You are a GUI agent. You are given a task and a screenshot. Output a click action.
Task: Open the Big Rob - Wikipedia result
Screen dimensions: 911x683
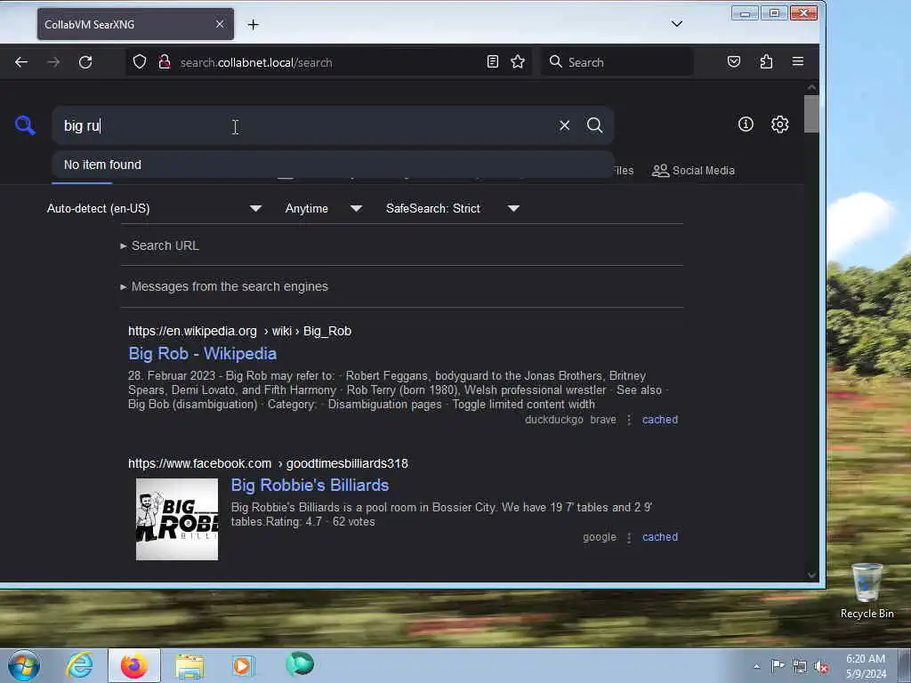pos(202,354)
